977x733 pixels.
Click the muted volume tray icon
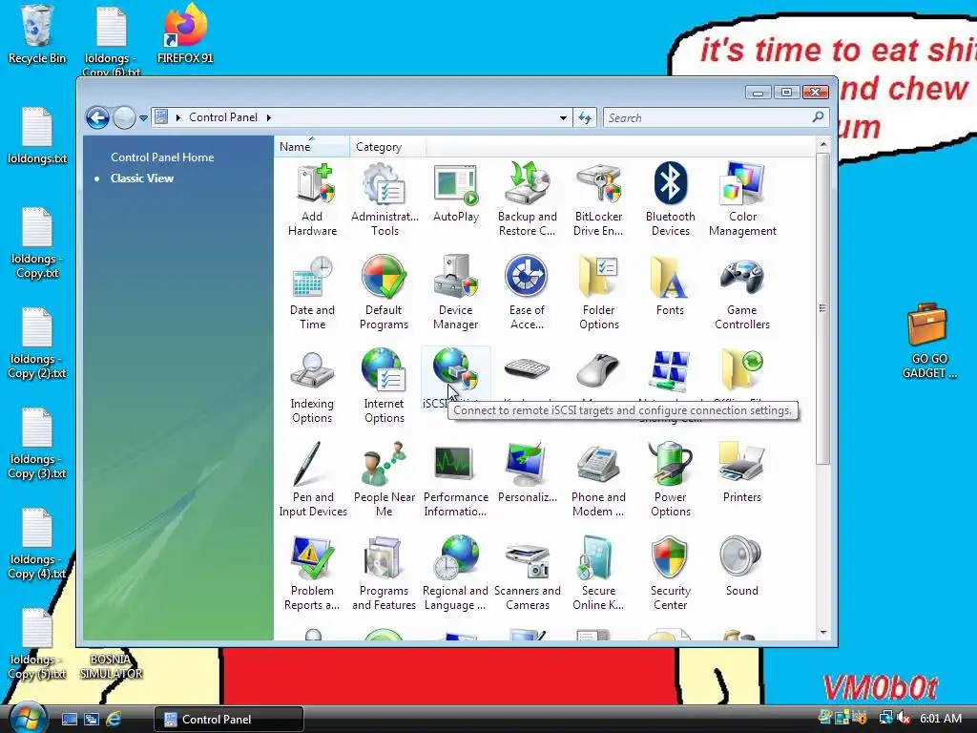[904, 718]
